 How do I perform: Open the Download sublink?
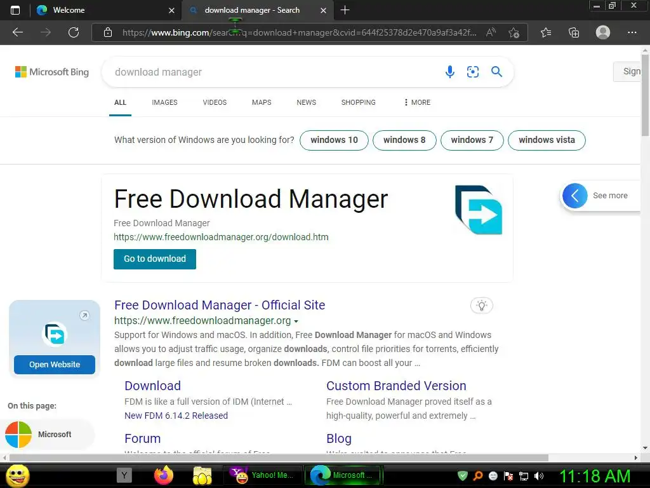point(152,386)
